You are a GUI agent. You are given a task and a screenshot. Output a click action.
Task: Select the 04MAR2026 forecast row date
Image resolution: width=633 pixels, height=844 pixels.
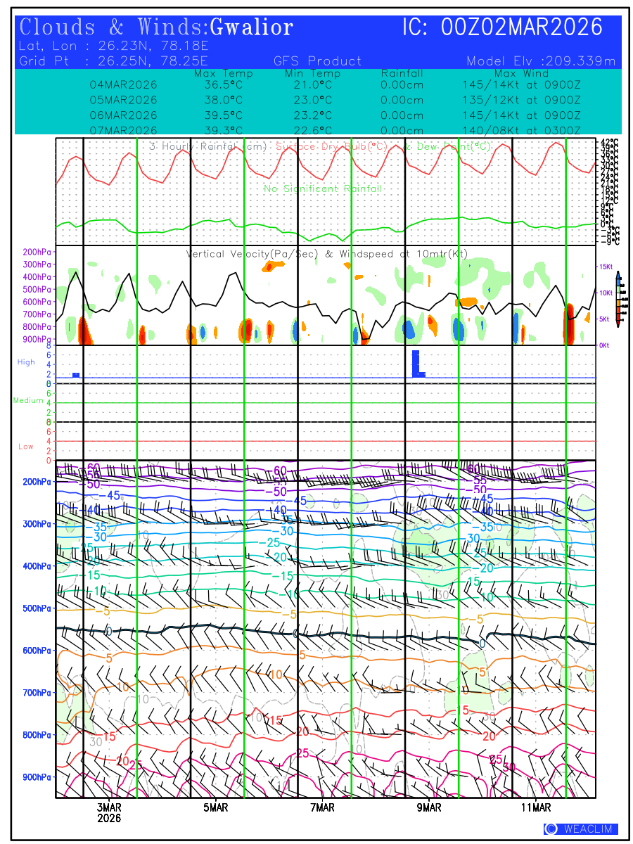pyautogui.click(x=124, y=84)
